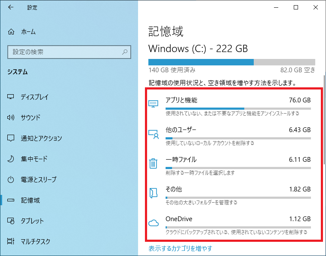
Task: Minimize the 設定 window
Action: (276, 7)
